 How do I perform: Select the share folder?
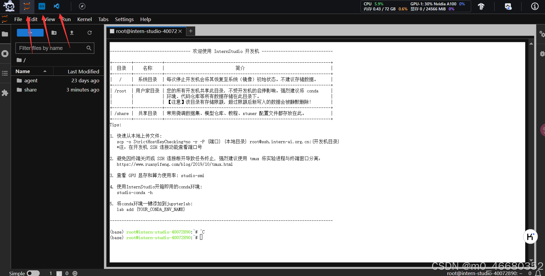58,90
